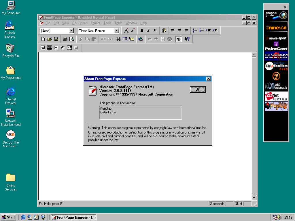Open the Format menu
The height and width of the screenshot is (221, 295).
[95, 23]
